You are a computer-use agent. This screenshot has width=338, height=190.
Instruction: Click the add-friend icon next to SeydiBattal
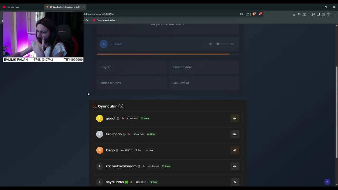pyautogui.click(x=132, y=182)
